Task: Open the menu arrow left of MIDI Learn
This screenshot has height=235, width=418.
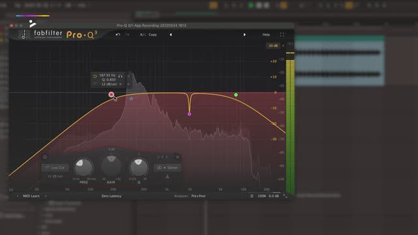Action: [x=18, y=196]
